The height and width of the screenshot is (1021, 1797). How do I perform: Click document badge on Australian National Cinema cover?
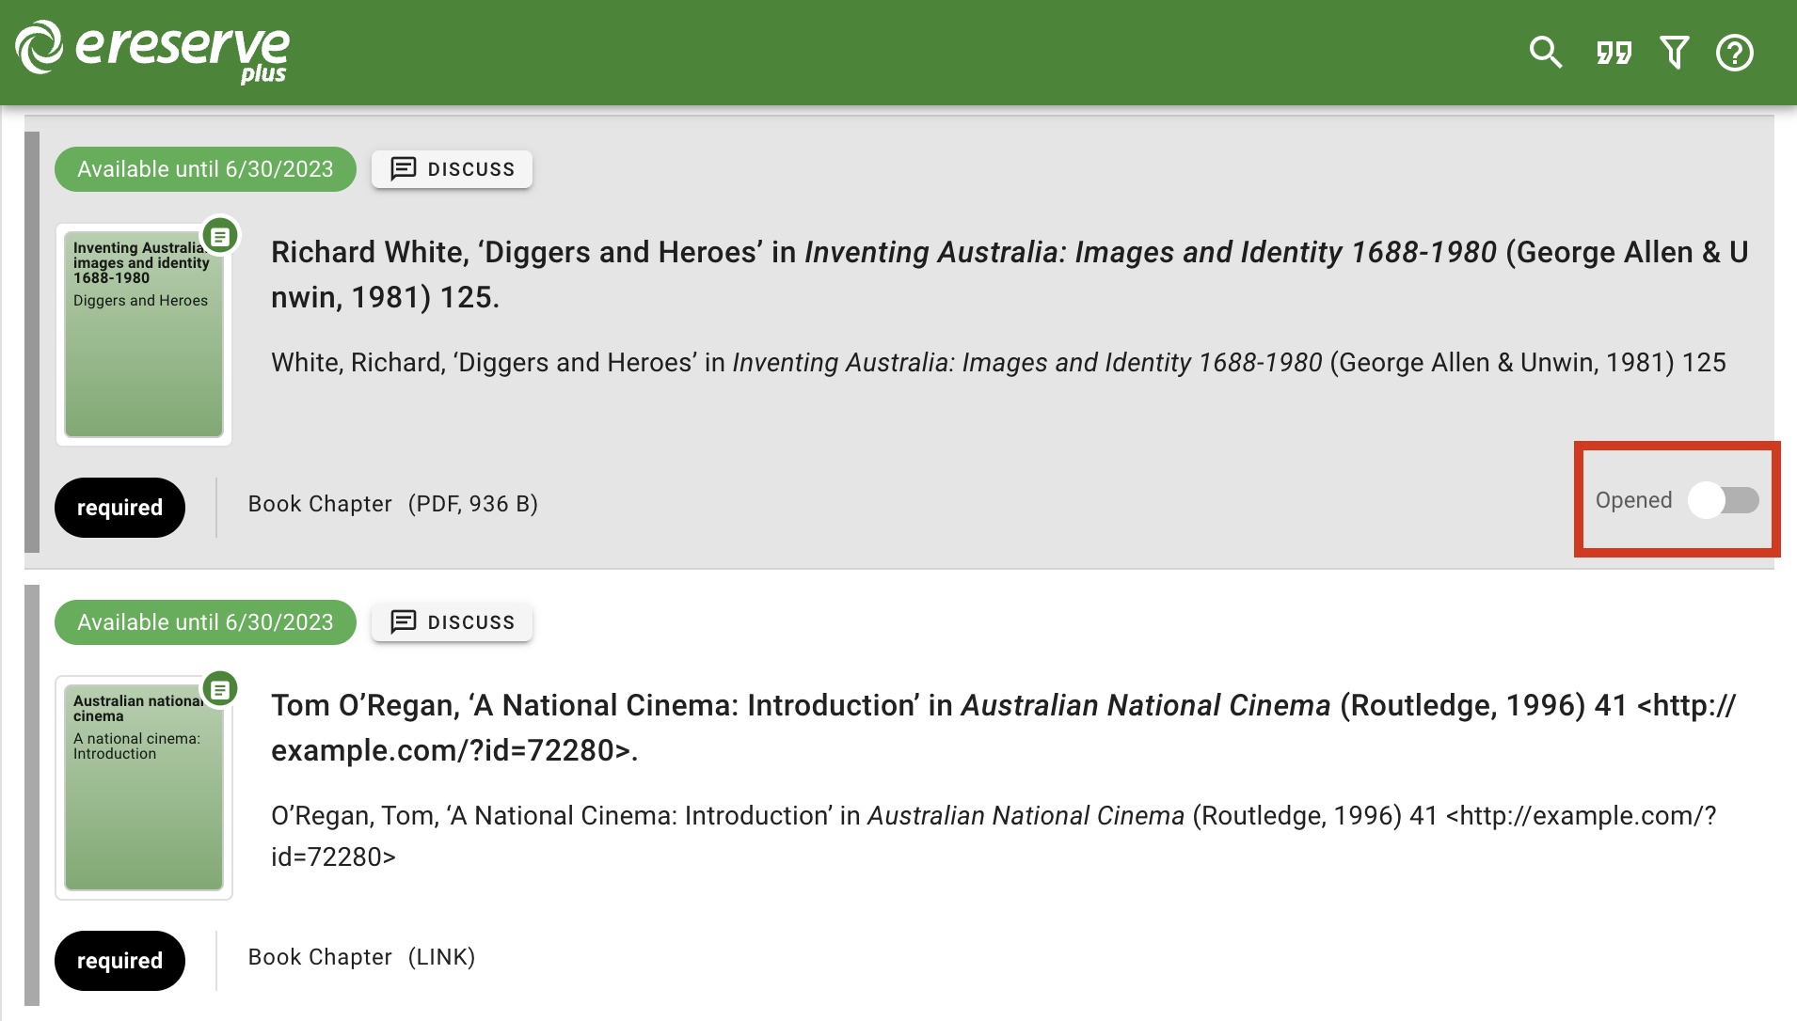tap(220, 690)
